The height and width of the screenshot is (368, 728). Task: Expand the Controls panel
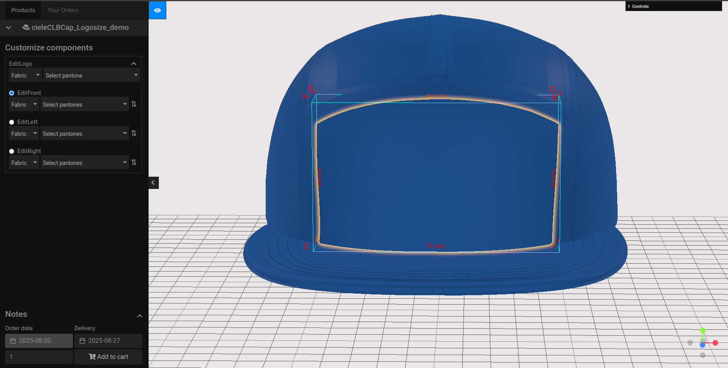pos(639,6)
